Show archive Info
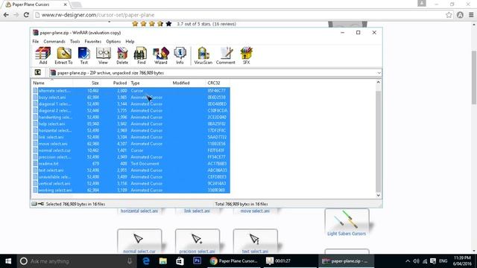 (180, 56)
